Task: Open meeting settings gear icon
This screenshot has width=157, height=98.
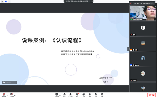Action: [x=102, y=95]
